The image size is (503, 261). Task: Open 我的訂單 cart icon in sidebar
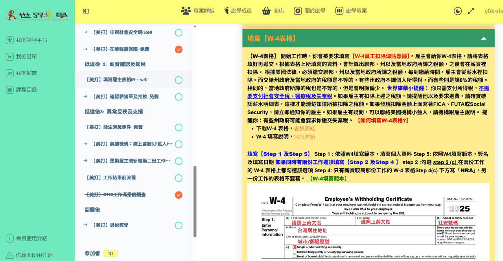click(10, 57)
